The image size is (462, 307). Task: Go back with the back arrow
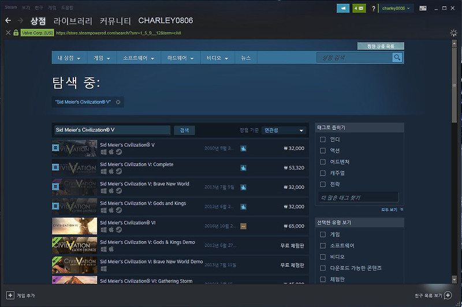(8, 20)
